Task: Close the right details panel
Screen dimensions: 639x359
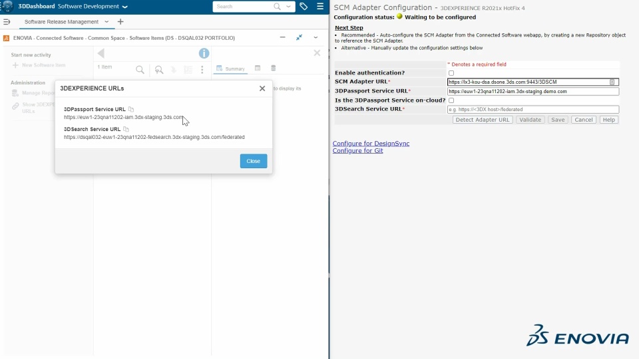Action: pos(317,53)
